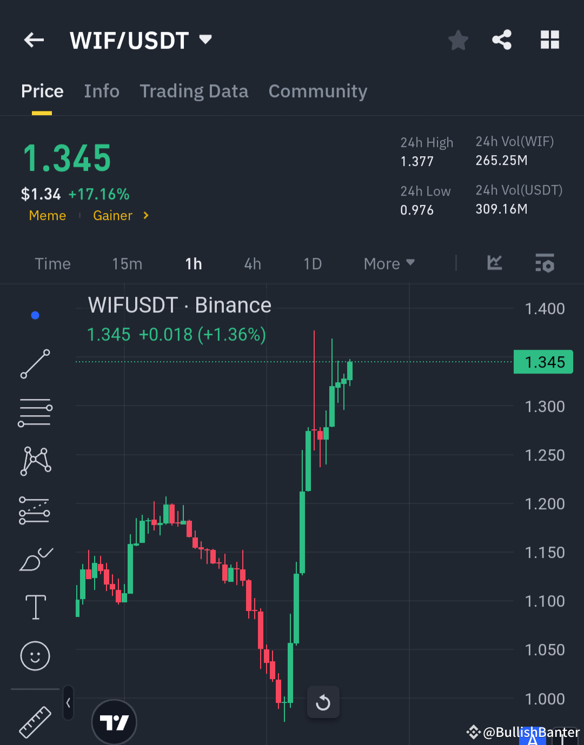Open the horizontal lines drawing tool
Image resolution: width=584 pixels, height=745 pixels.
click(x=35, y=412)
